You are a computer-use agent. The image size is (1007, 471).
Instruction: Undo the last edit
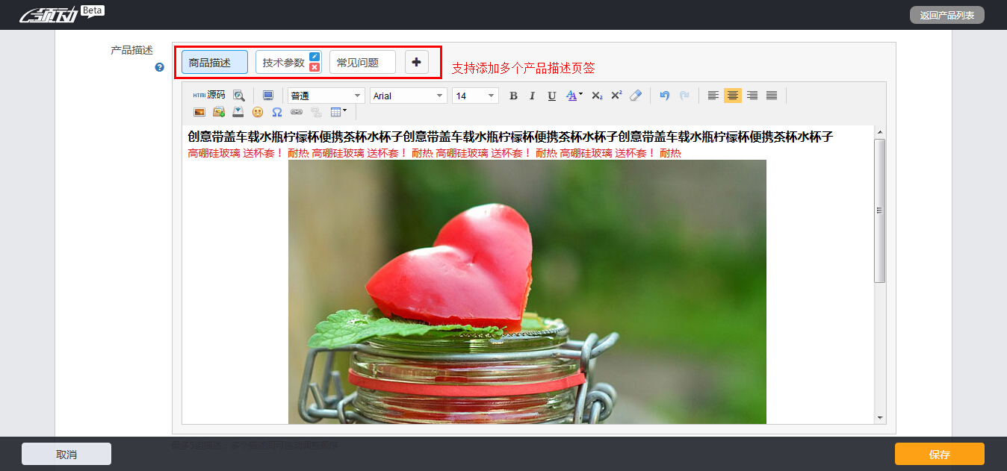[665, 96]
